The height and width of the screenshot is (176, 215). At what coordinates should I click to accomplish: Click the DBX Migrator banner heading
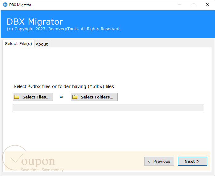(x=35, y=22)
